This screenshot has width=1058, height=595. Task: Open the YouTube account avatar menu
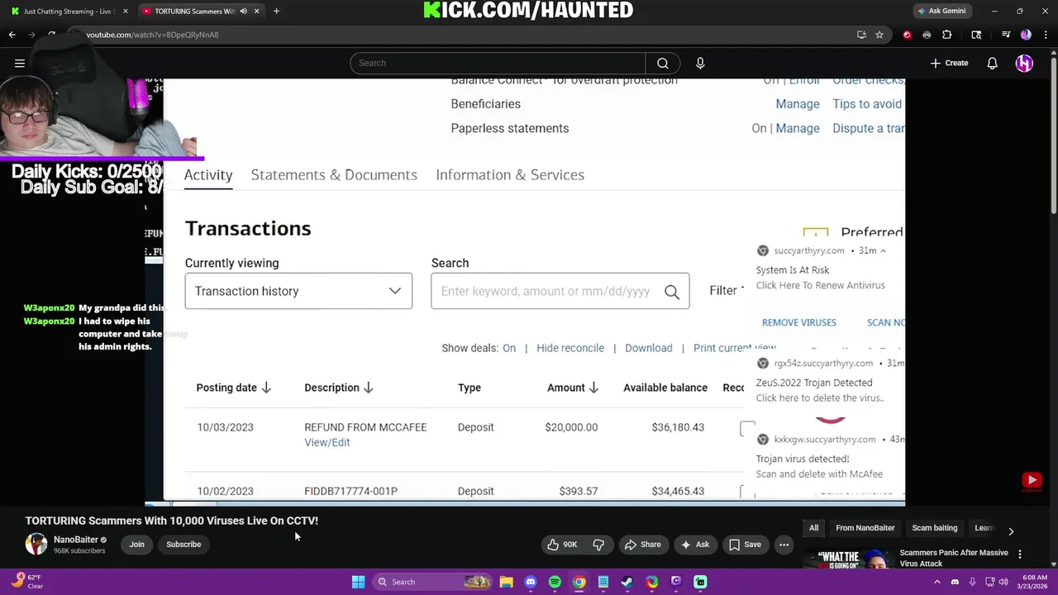tap(1024, 63)
